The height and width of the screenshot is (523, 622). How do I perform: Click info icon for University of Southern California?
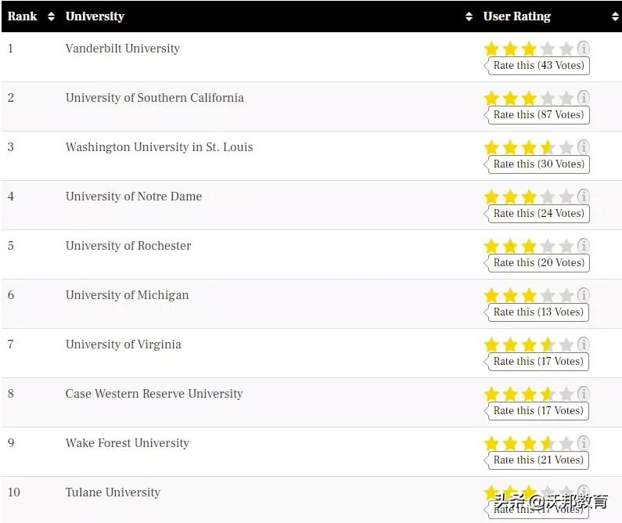pos(584,98)
